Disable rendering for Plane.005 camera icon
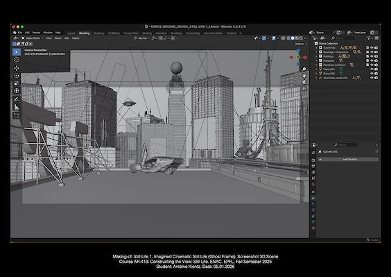The image size is (391, 277). click(376, 74)
